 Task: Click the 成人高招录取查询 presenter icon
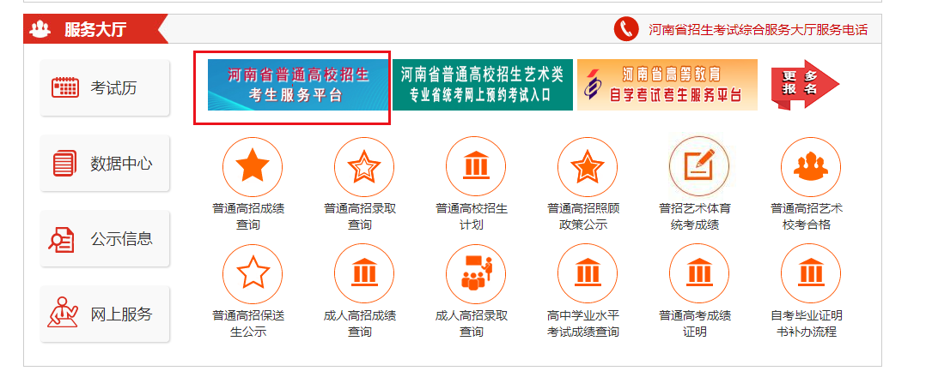pyautogui.click(x=475, y=274)
